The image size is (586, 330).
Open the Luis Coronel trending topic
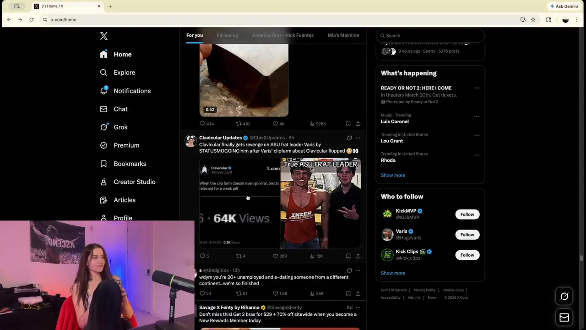pos(395,121)
